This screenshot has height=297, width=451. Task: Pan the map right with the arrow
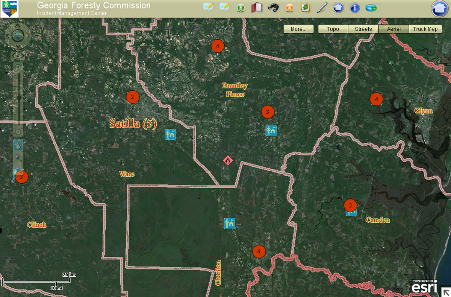tap(29, 36)
